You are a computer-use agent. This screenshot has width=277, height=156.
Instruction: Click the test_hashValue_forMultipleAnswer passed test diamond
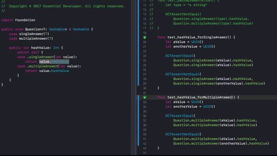(145, 97)
